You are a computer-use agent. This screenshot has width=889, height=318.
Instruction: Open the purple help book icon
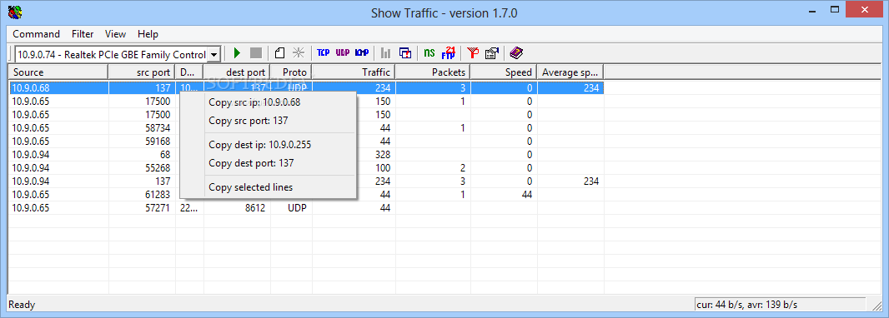point(516,53)
